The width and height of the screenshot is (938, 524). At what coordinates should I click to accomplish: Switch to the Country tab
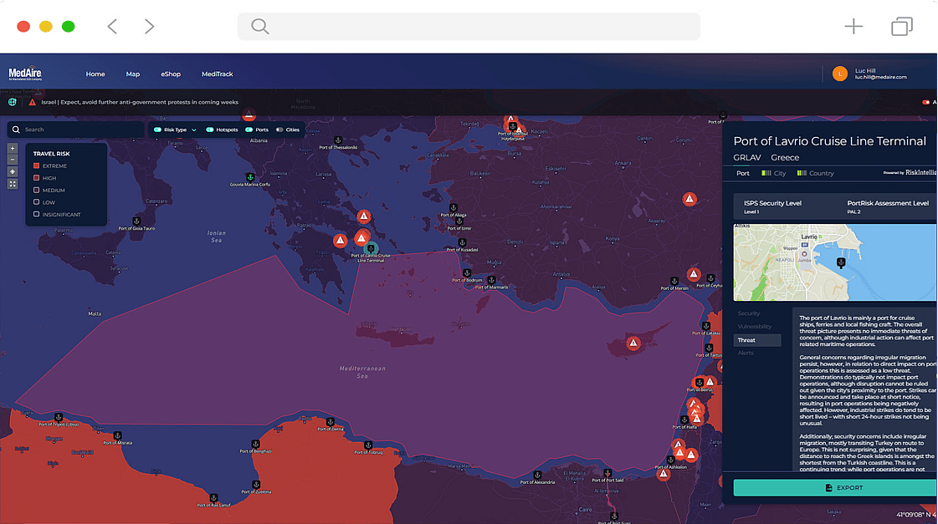click(815, 173)
